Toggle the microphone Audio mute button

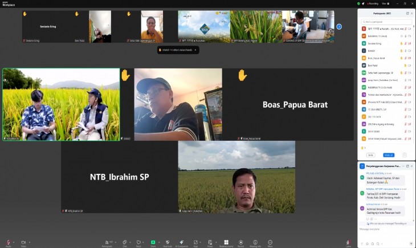pyautogui.click(x=8, y=242)
